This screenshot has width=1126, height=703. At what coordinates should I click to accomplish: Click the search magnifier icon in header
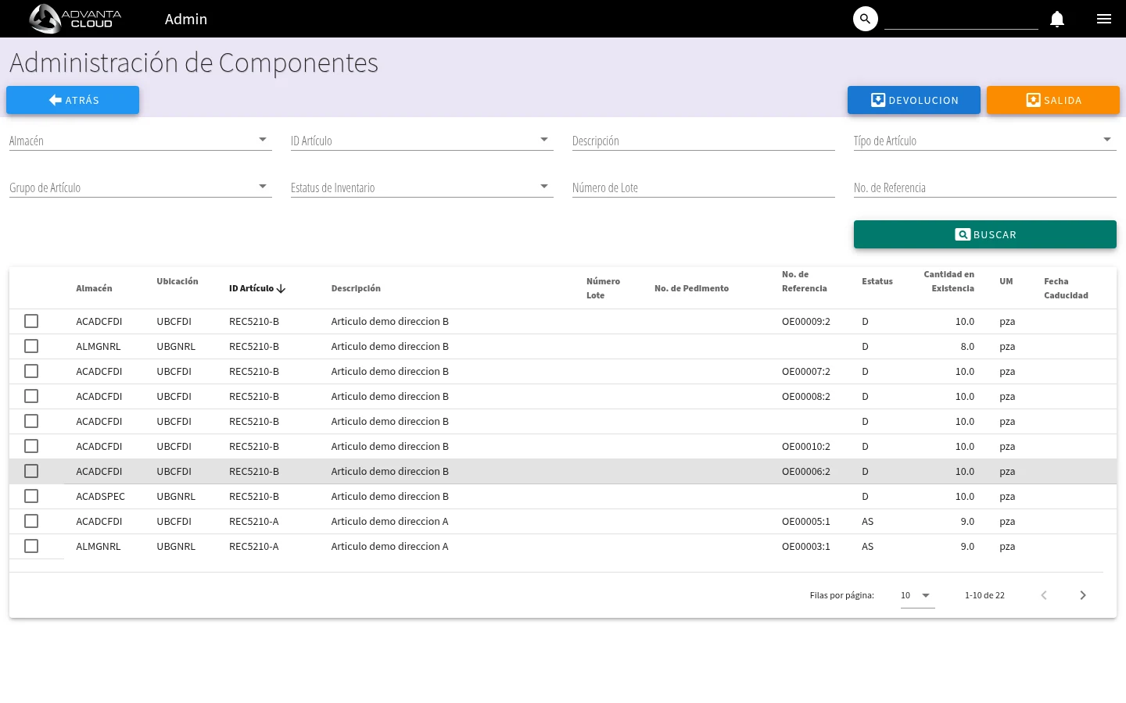coord(865,19)
